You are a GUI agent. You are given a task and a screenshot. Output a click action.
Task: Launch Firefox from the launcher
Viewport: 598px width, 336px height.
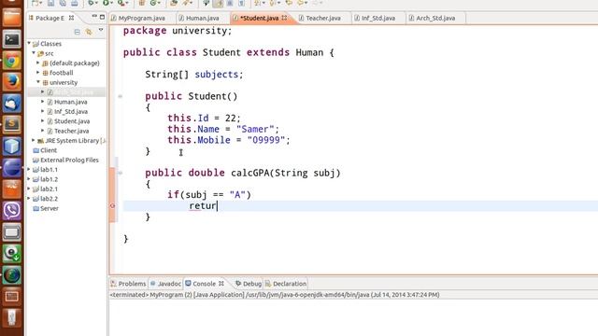click(x=12, y=82)
